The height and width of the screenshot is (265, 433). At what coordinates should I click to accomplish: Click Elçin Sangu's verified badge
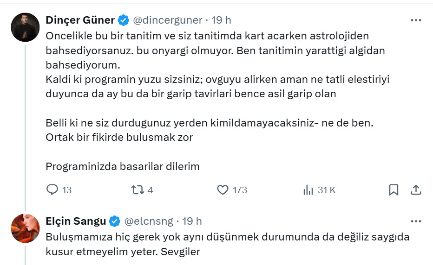click(115, 221)
